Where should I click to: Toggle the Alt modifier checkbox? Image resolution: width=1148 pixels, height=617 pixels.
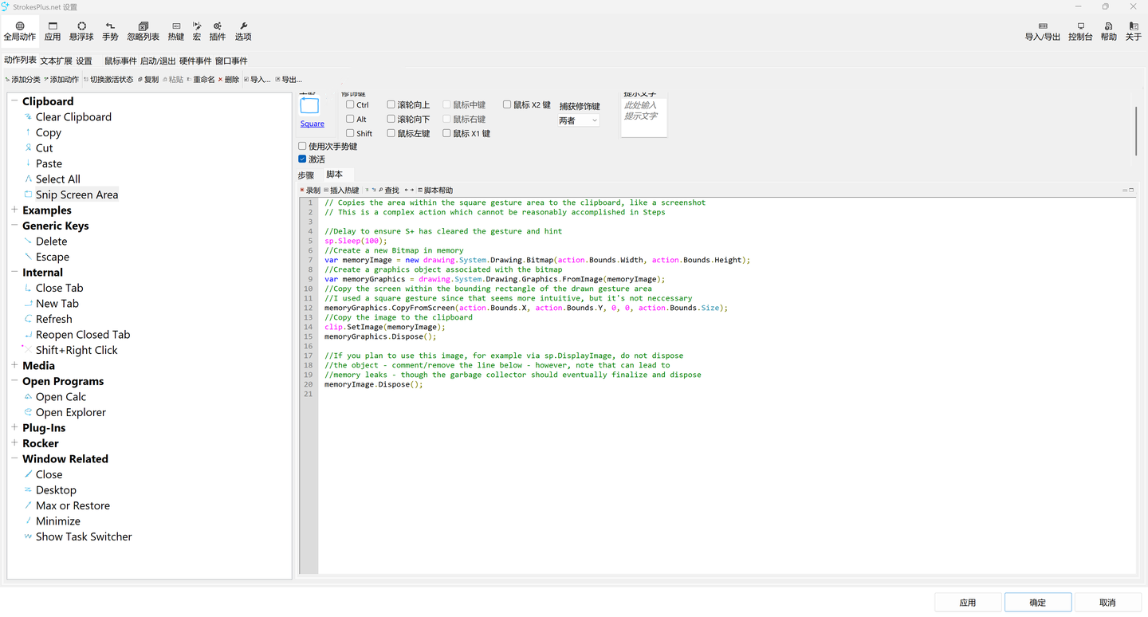[x=350, y=119]
